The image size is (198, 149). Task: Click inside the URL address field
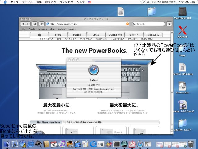(88, 24)
